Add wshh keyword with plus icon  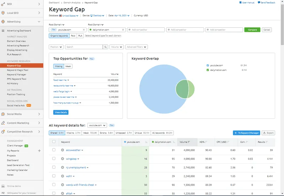click(62, 176)
